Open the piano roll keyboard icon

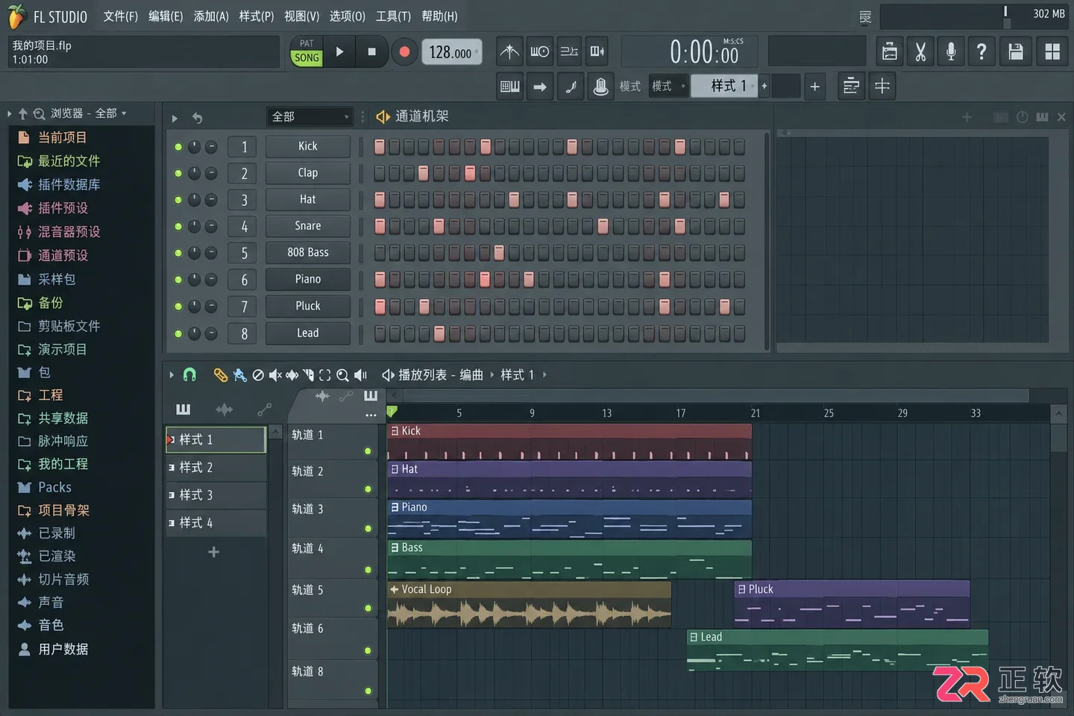(x=510, y=87)
